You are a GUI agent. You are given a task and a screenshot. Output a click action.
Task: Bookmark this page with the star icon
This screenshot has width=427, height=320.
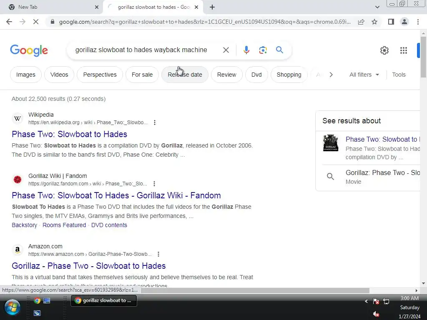[374, 22]
